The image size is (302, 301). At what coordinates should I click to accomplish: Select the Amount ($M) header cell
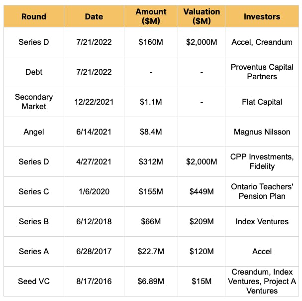point(150,16)
